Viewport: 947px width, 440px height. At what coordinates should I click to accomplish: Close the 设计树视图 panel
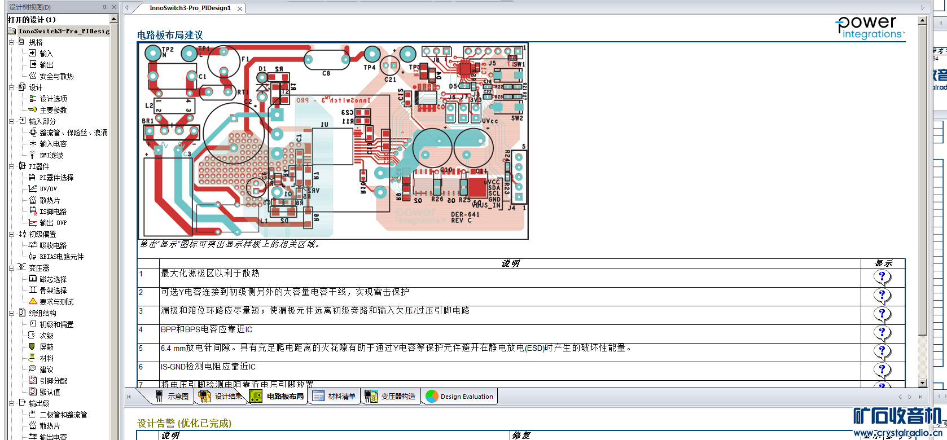click(x=114, y=7)
